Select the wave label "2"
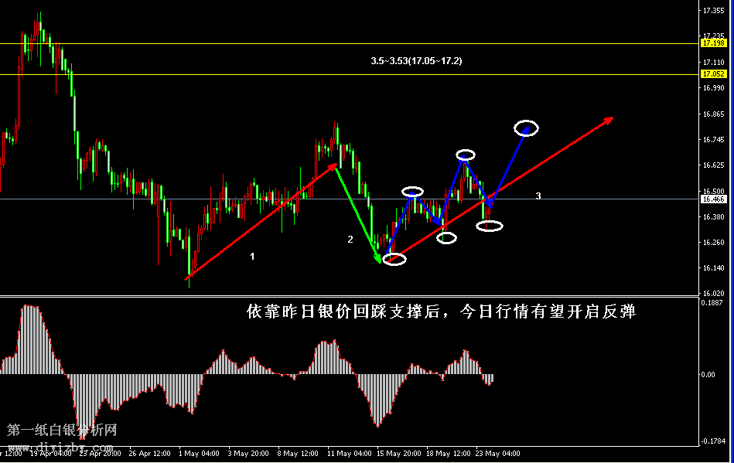The height and width of the screenshot is (463, 734). click(x=350, y=240)
